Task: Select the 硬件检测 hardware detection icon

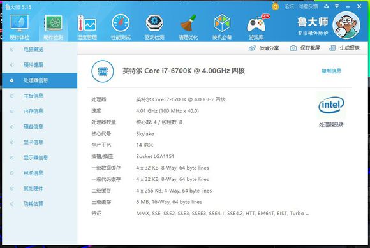Action: point(54,27)
